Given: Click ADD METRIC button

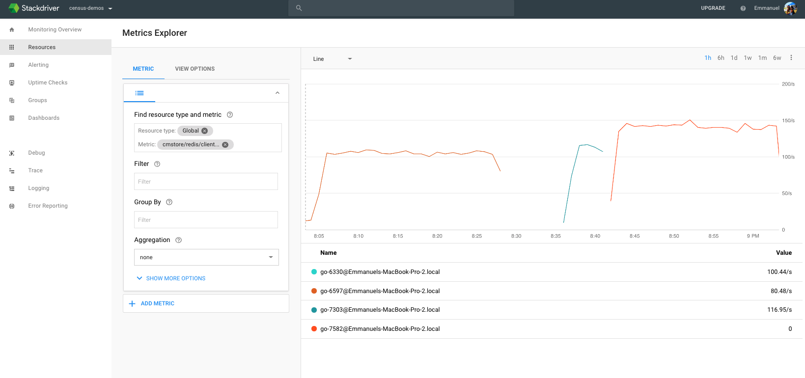Looking at the screenshot, I should (206, 303).
